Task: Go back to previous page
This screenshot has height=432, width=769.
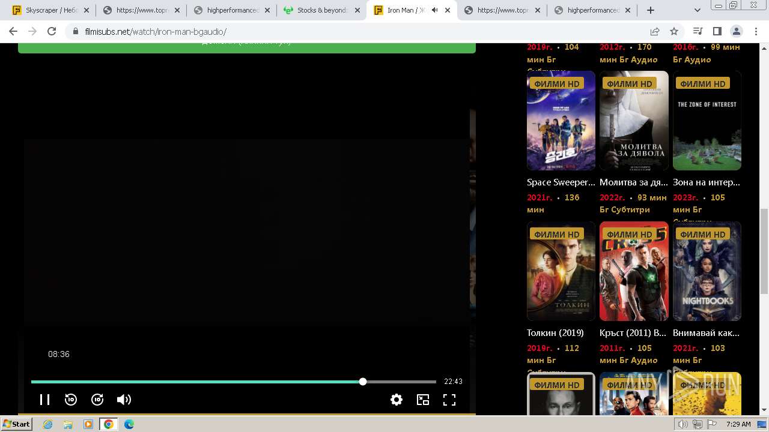Action: 13,32
